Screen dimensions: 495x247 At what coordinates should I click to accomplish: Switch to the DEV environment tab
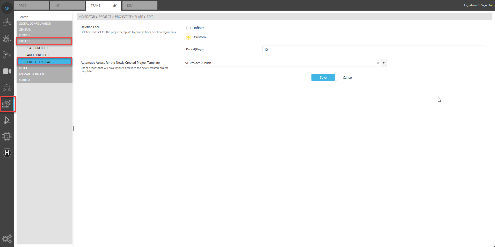tap(140, 5)
